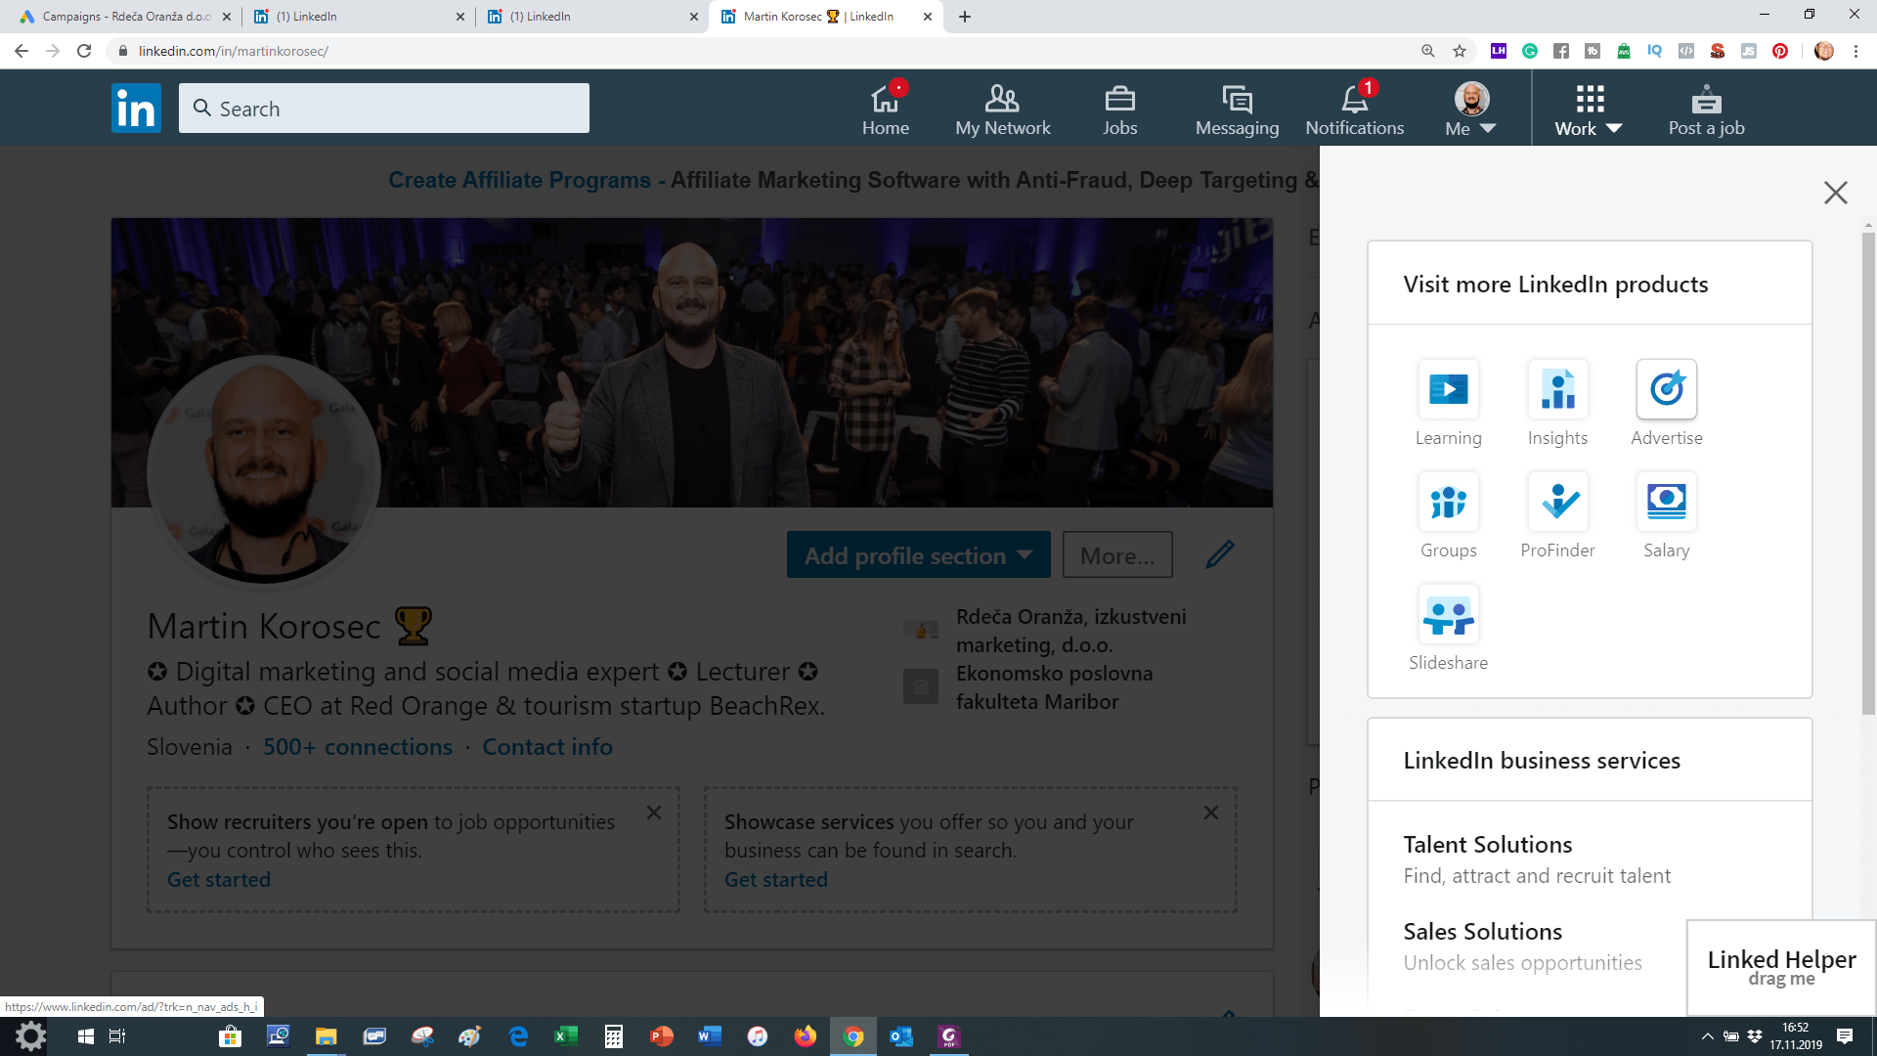The image size is (1877, 1056).
Task: Click the Advertise target icon
Action: point(1666,390)
